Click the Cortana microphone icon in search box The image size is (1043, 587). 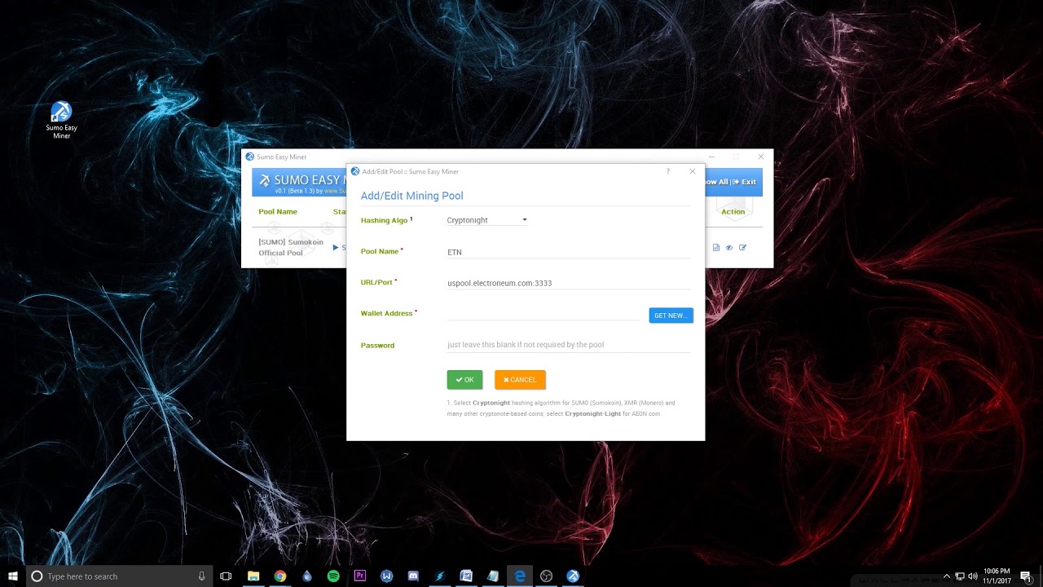tap(202, 576)
